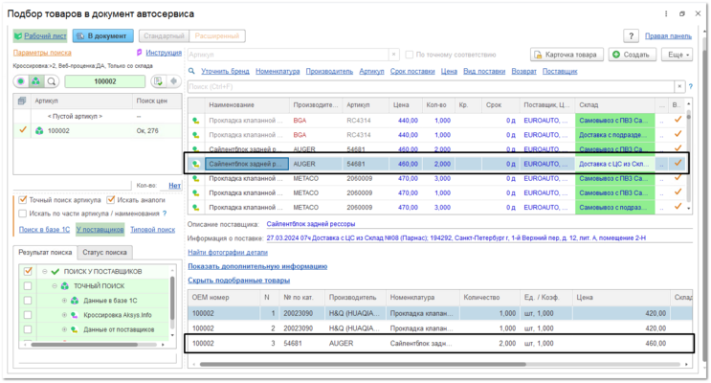This screenshot has height=383, width=711.
Task: Collapse the ТОЧНЫЙ ПОИСК tree node
Action: [55, 286]
